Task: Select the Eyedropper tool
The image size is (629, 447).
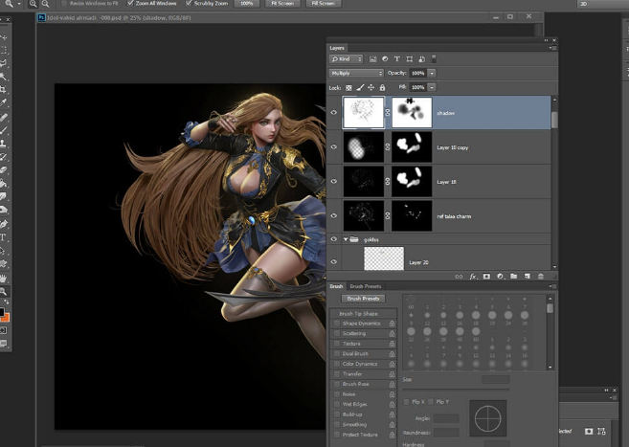Action: (4, 103)
